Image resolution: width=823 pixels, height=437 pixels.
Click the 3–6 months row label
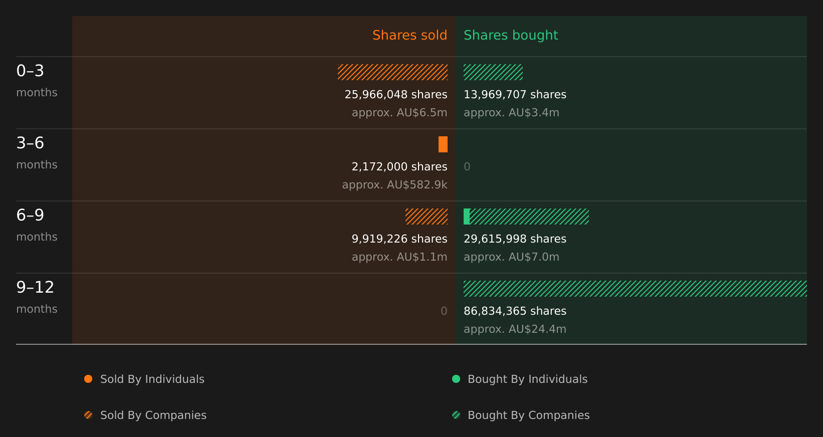(37, 153)
